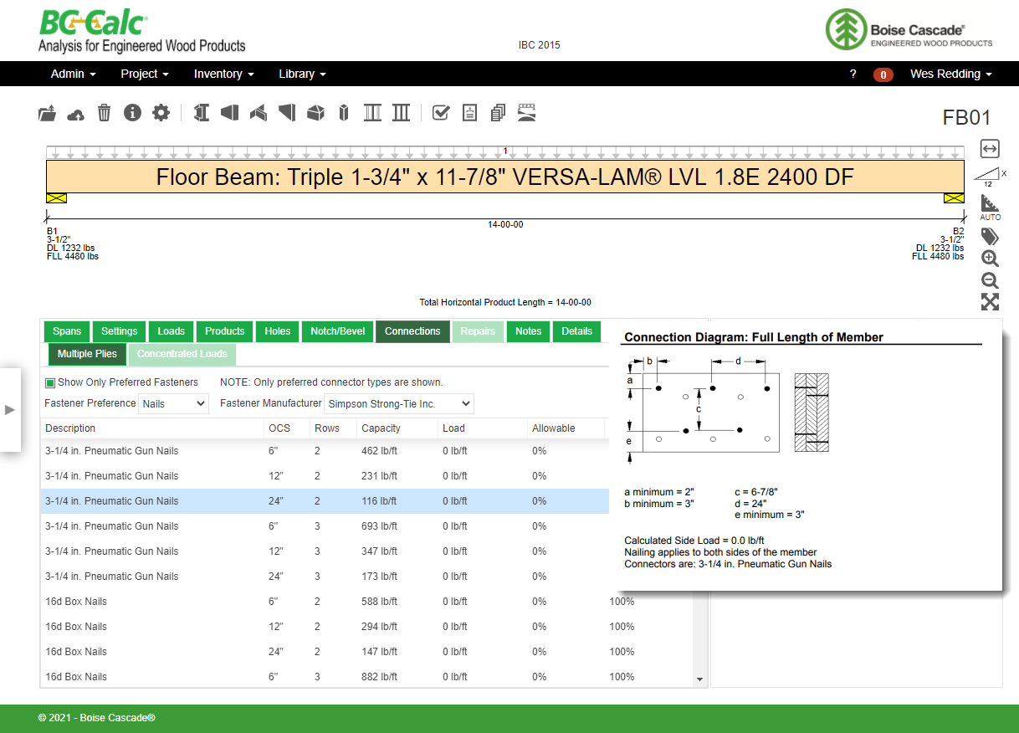Switch to the Details tab
The height and width of the screenshot is (733, 1019).
pyautogui.click(x=577, y=331)
